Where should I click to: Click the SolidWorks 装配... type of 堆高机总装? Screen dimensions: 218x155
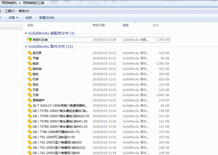pyautogui.click(x=136, y=40)
